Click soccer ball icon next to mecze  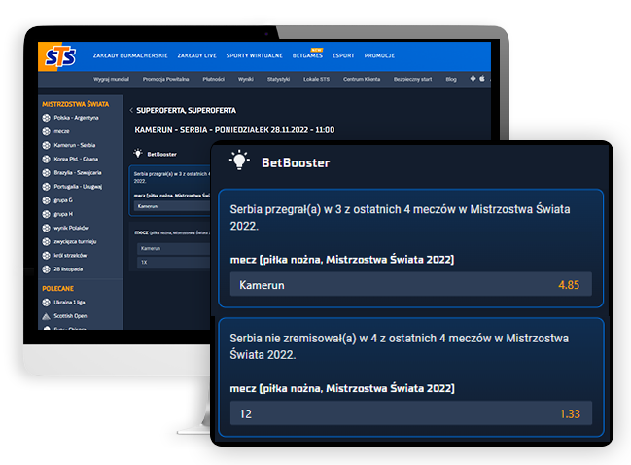pyautogui.click(x=47, y=131)
